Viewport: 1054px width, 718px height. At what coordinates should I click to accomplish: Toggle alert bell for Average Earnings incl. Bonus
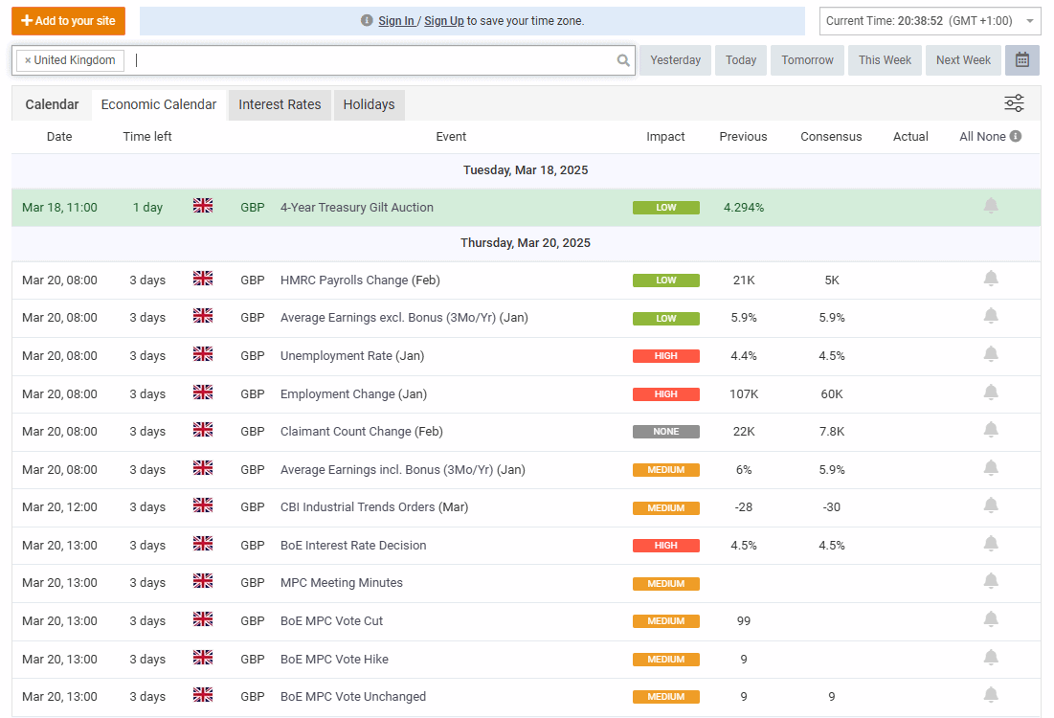coord(991,468)
